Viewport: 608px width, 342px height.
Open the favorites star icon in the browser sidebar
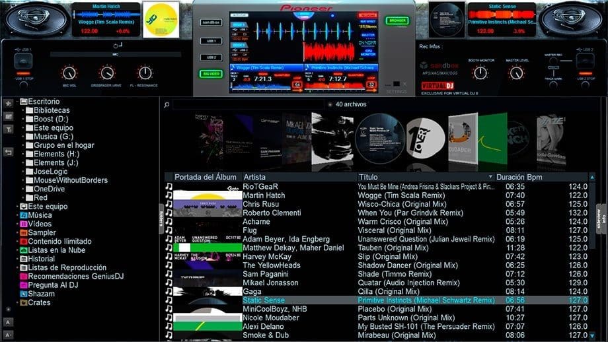(8, 104)
